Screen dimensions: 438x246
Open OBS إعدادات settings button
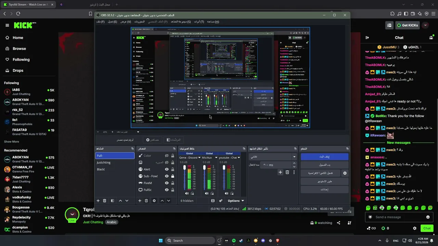tap(324, 190)
